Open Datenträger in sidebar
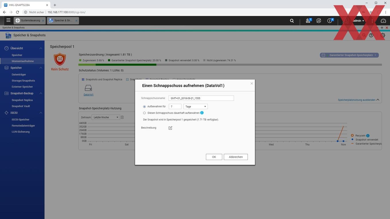 (19, 74)
